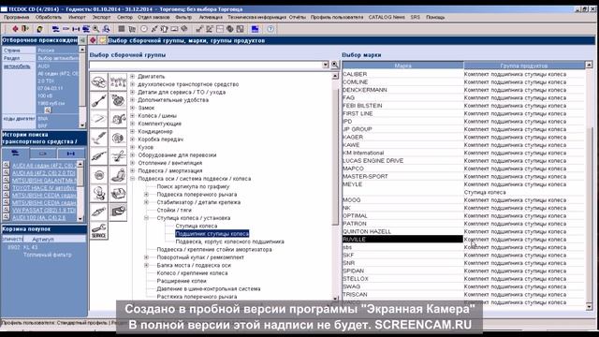
Task: Select the exhaust pipe assembly group icon
Action: click(x=99, y=156)
